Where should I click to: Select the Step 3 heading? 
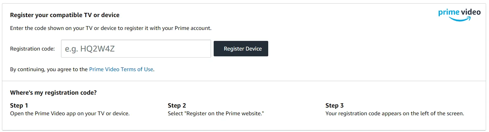(x=334, y=106)
